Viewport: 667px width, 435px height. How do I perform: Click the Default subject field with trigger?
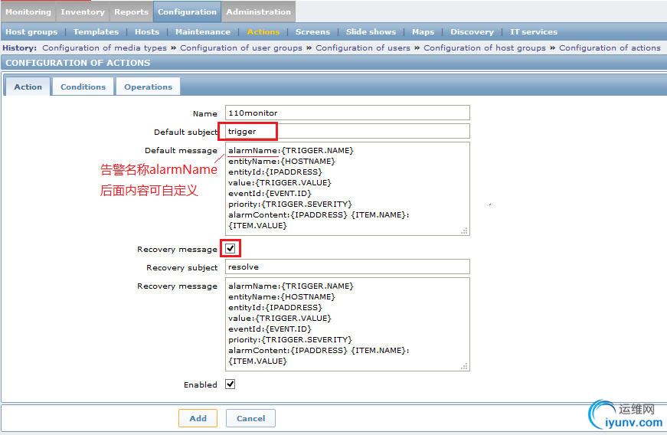tap(347, 132)
